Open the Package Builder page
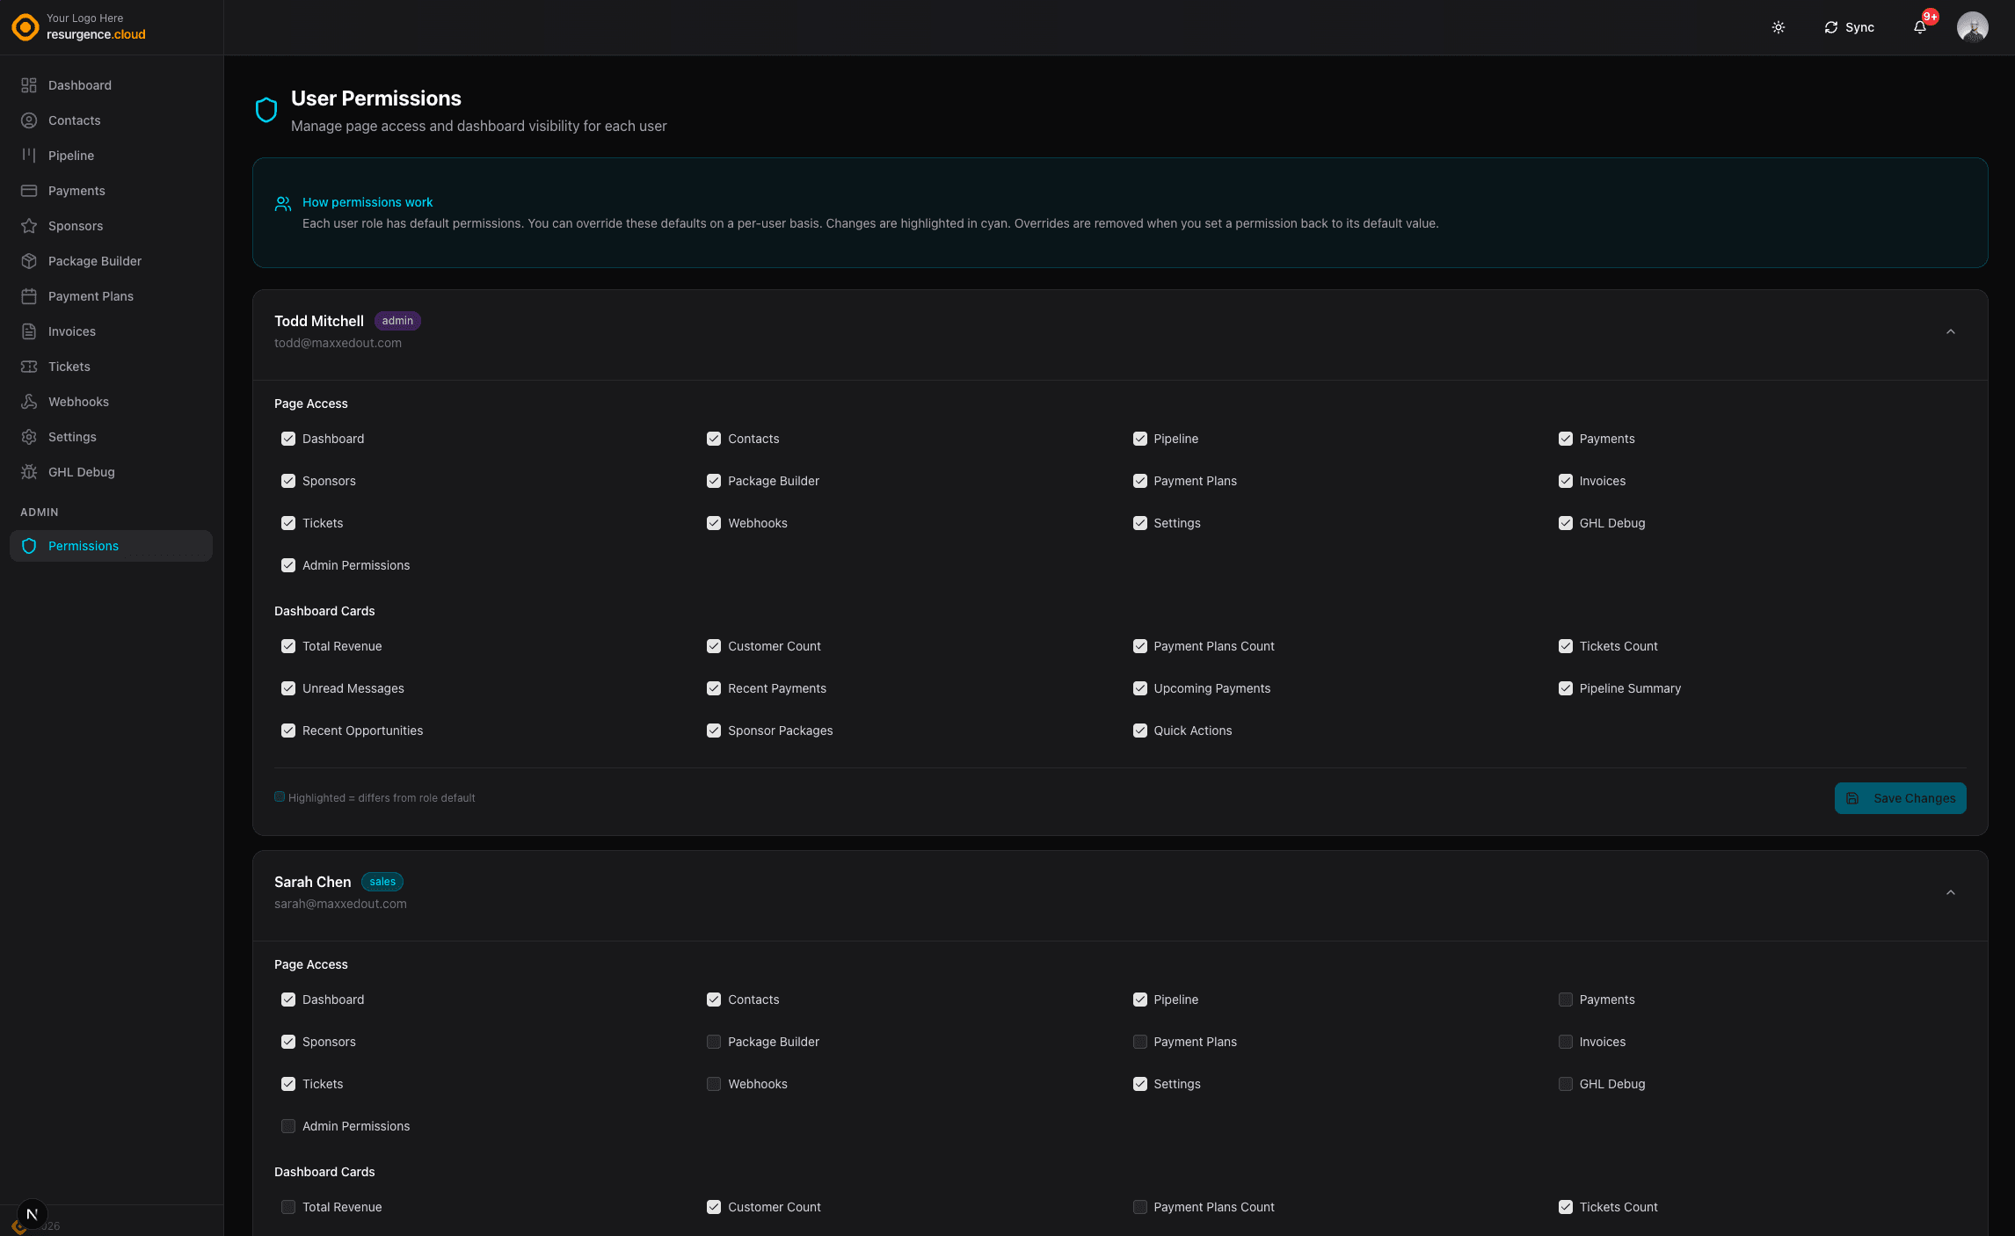 click(x=94, y=260)
